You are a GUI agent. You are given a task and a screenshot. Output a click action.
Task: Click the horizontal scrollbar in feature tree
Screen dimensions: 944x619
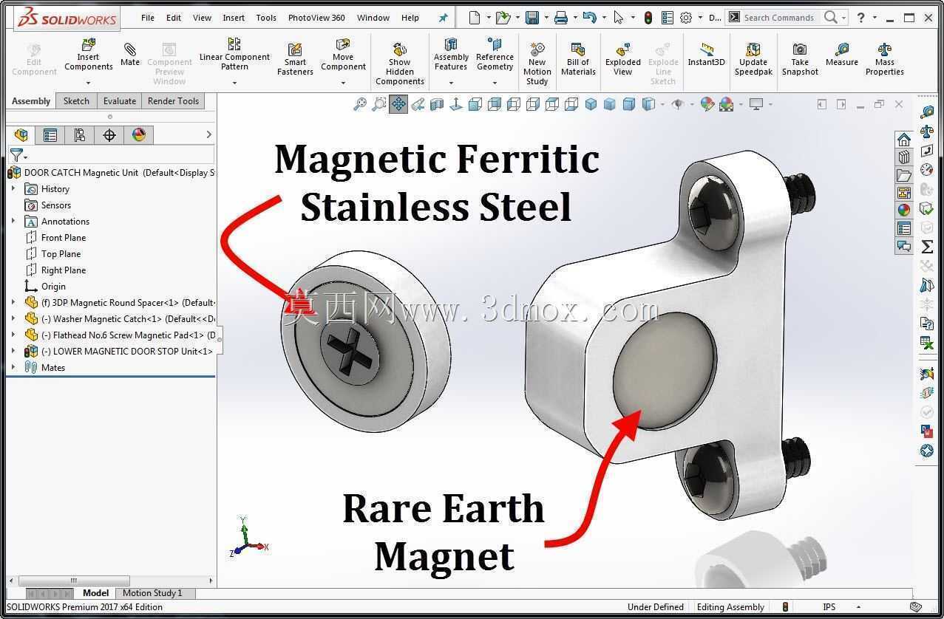[74, 581]
